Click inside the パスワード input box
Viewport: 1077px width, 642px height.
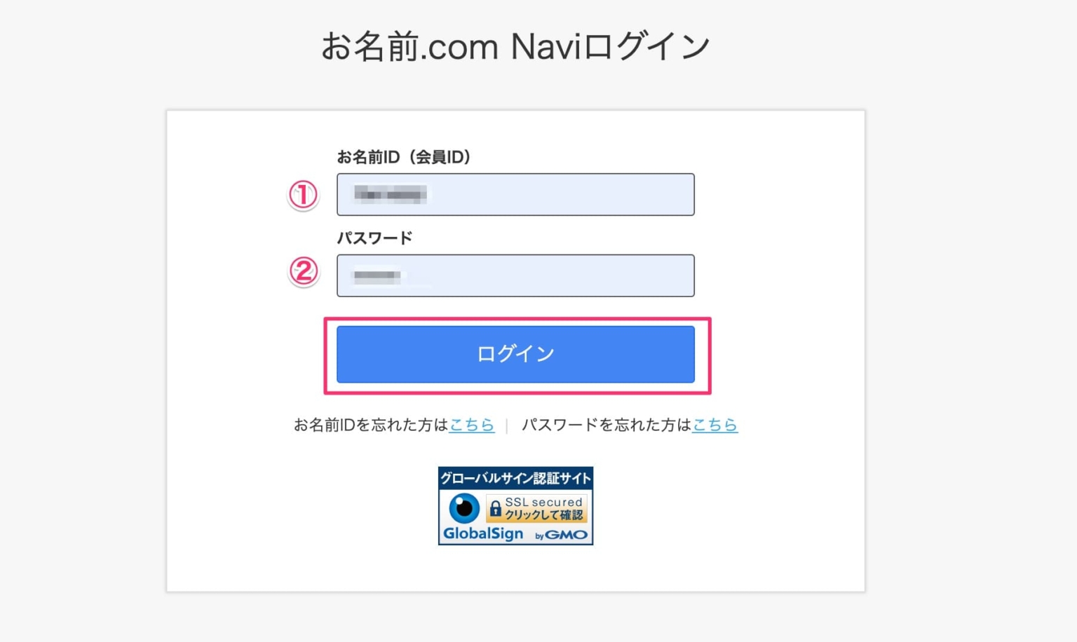[x=515, y=275]
